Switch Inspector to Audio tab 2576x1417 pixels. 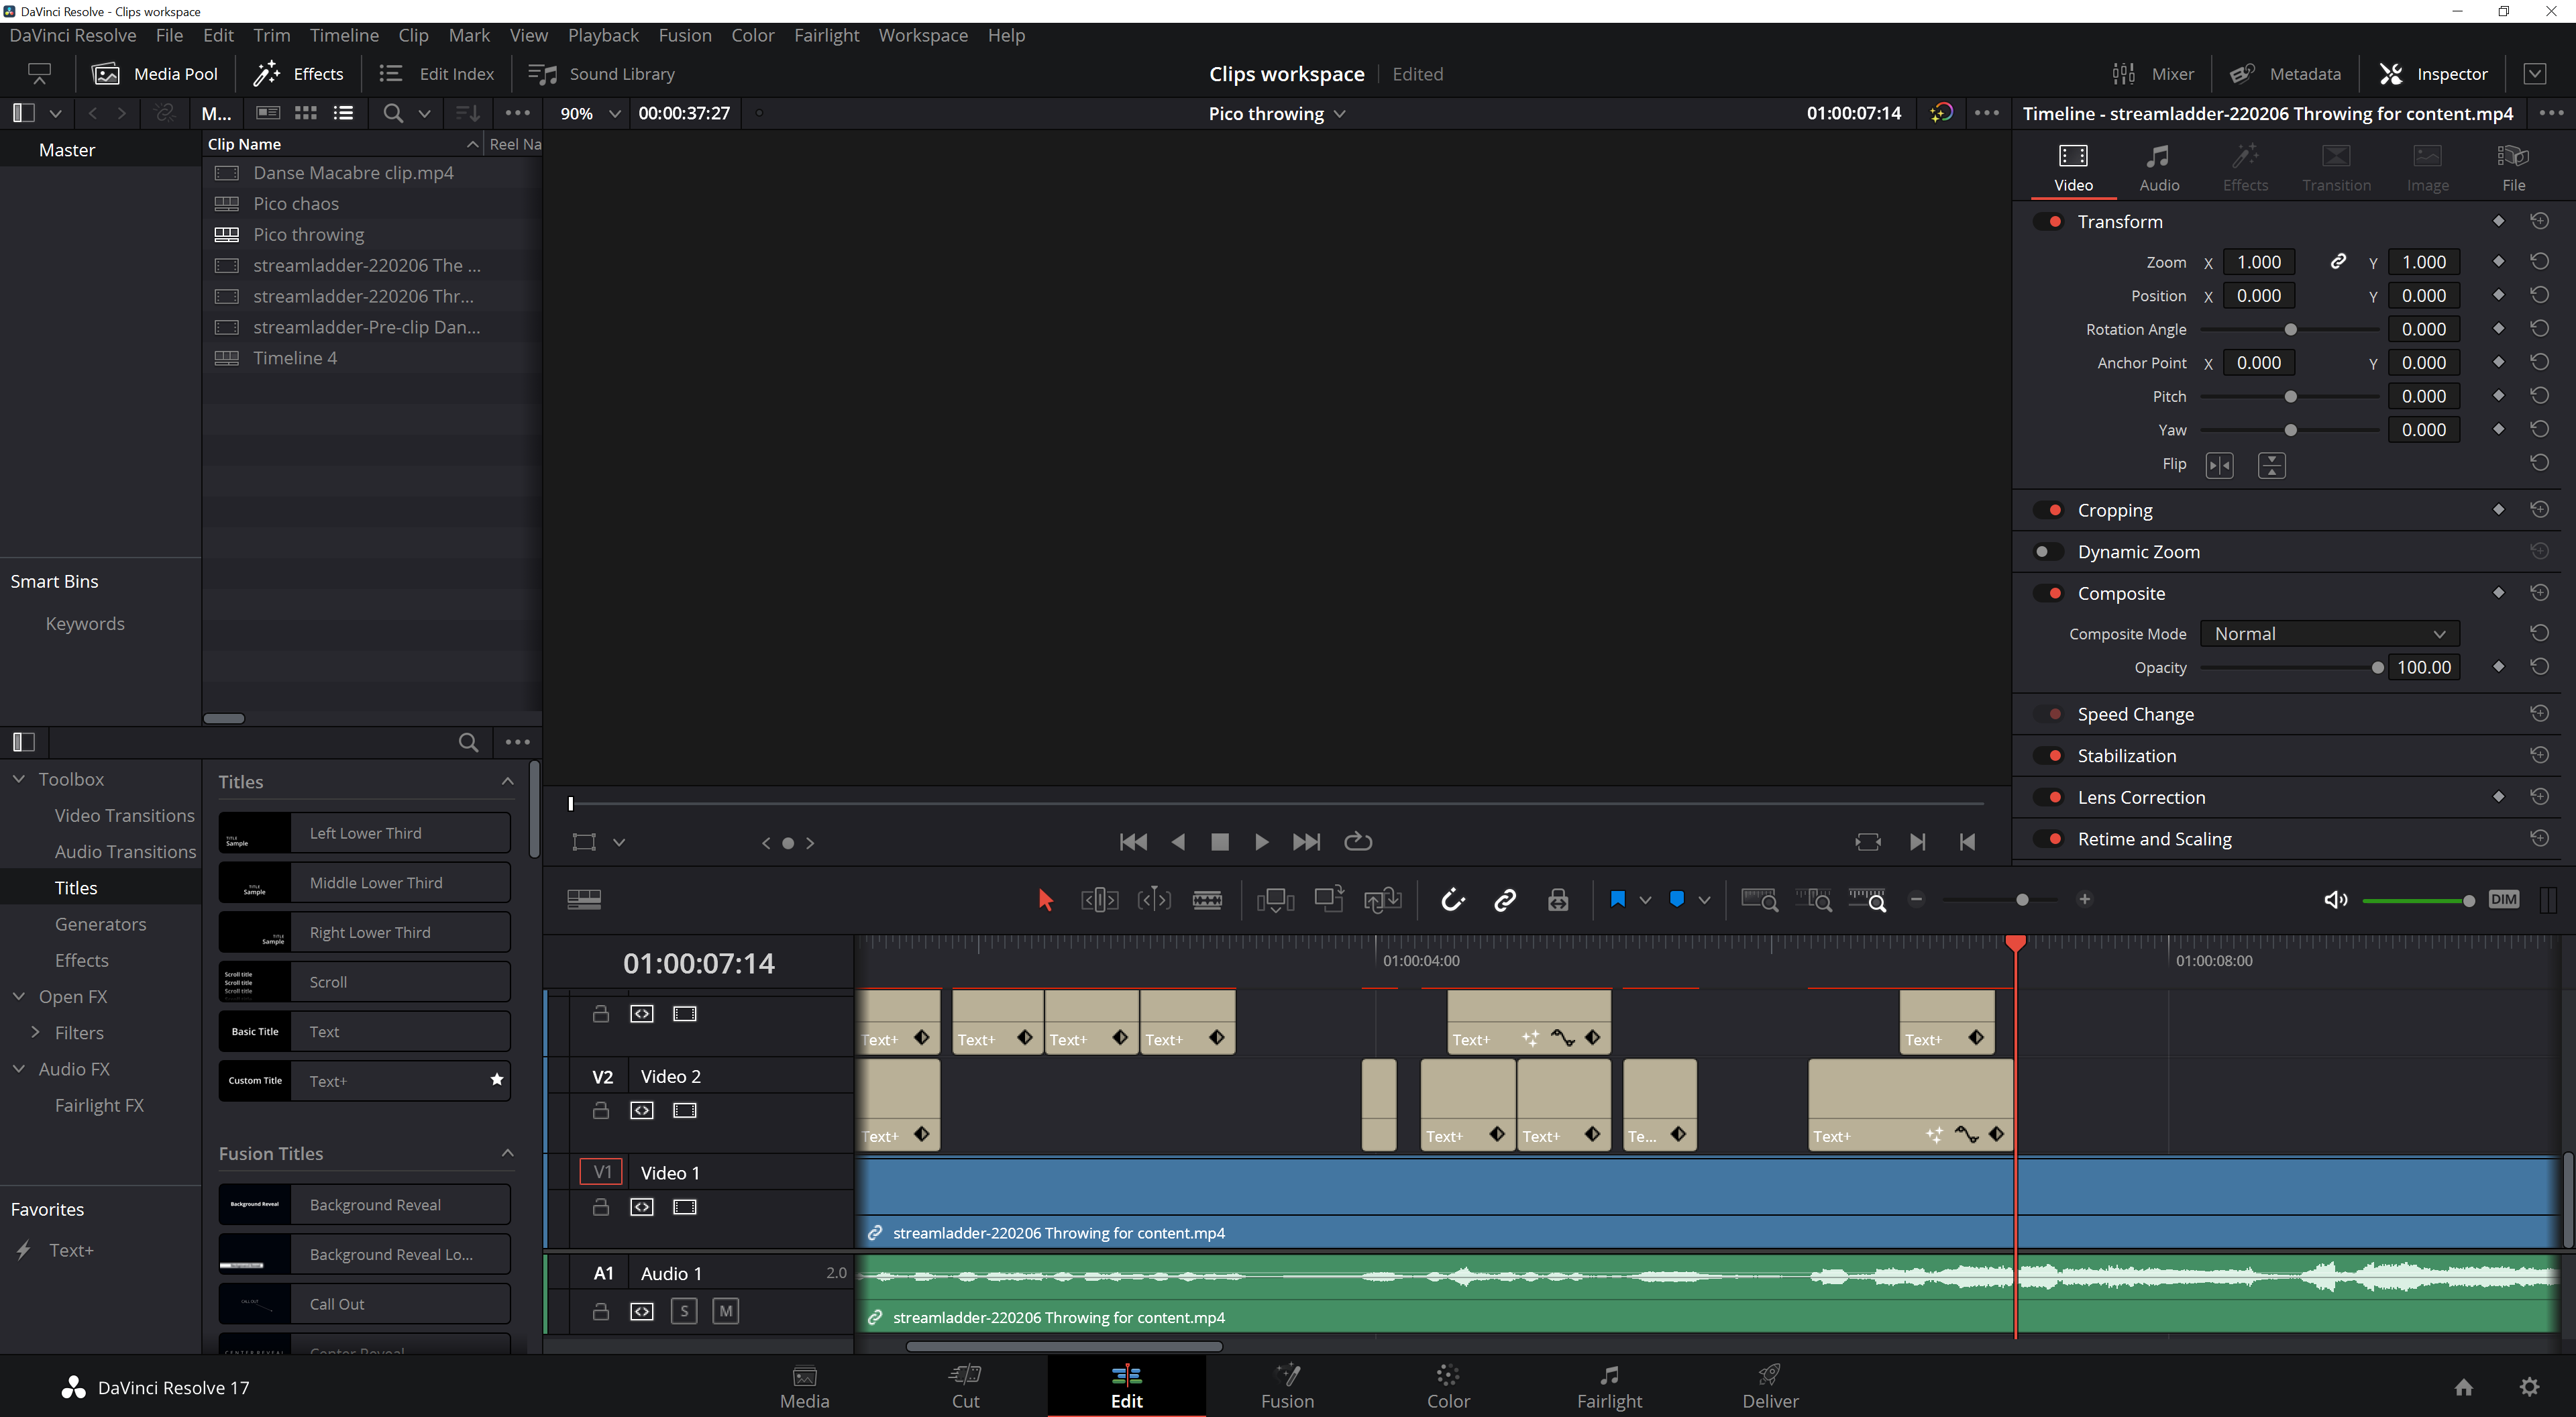tap(2159, 168)
